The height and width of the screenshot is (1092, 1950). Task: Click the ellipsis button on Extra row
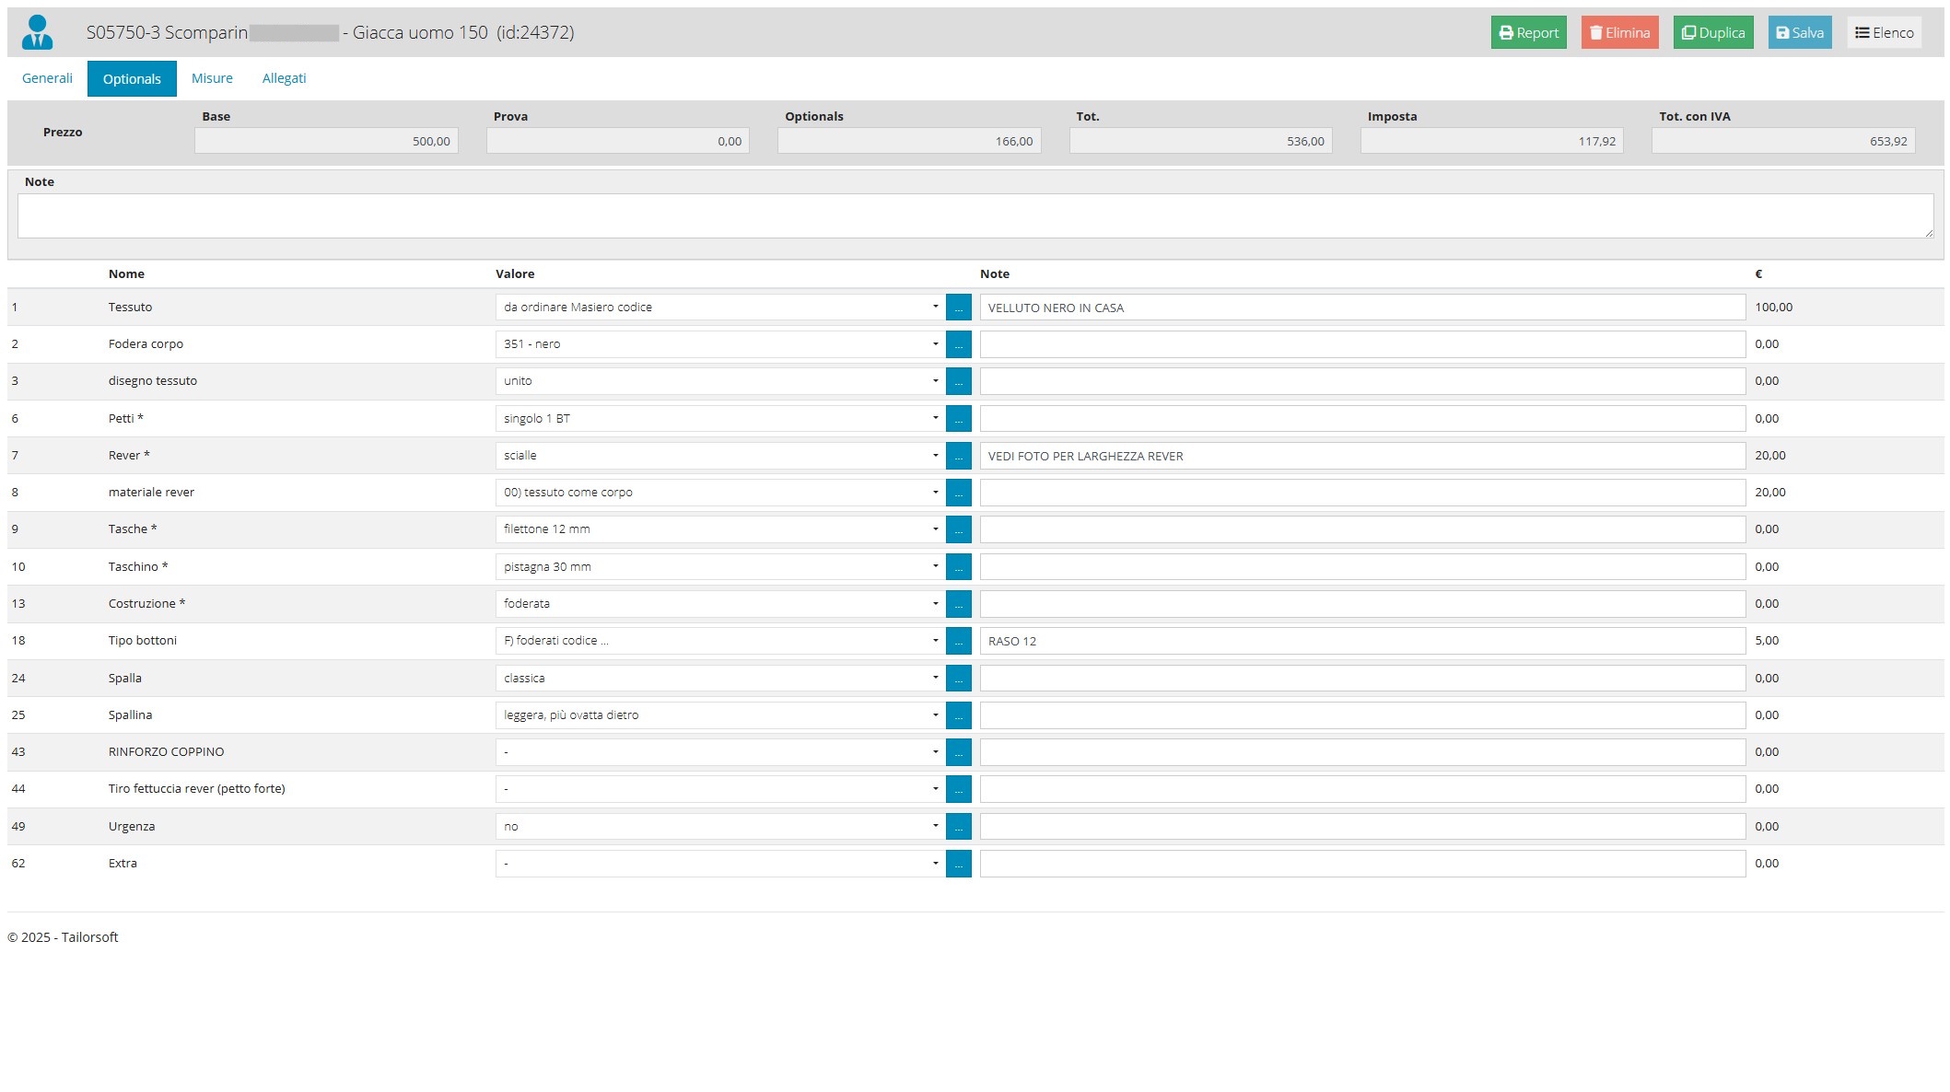958,864
